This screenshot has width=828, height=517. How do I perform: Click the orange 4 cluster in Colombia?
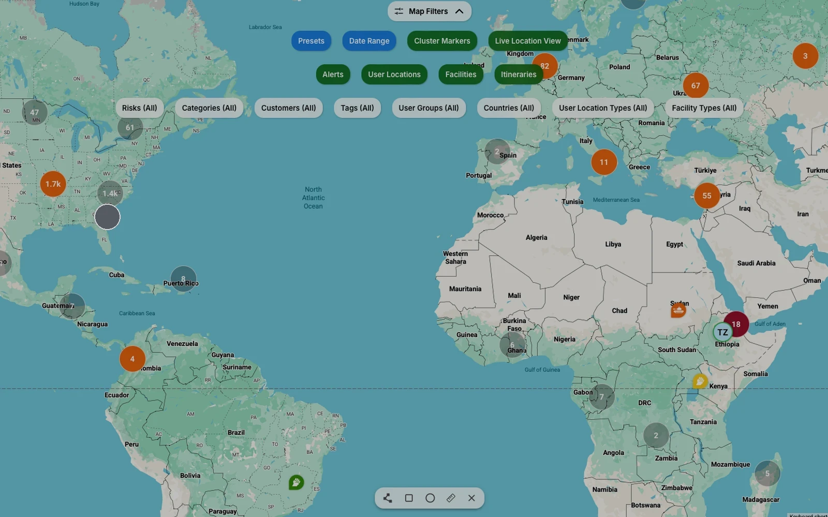coord(132,359)
